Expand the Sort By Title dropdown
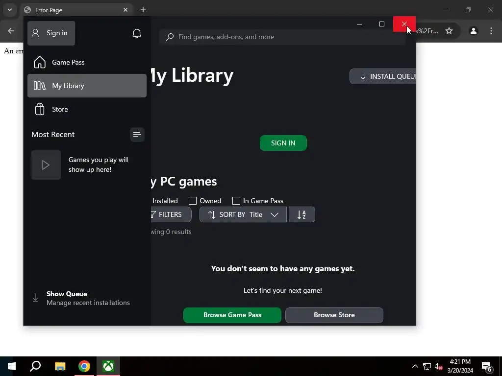This screenshot has width=502, height=376. tap(243, 214)
